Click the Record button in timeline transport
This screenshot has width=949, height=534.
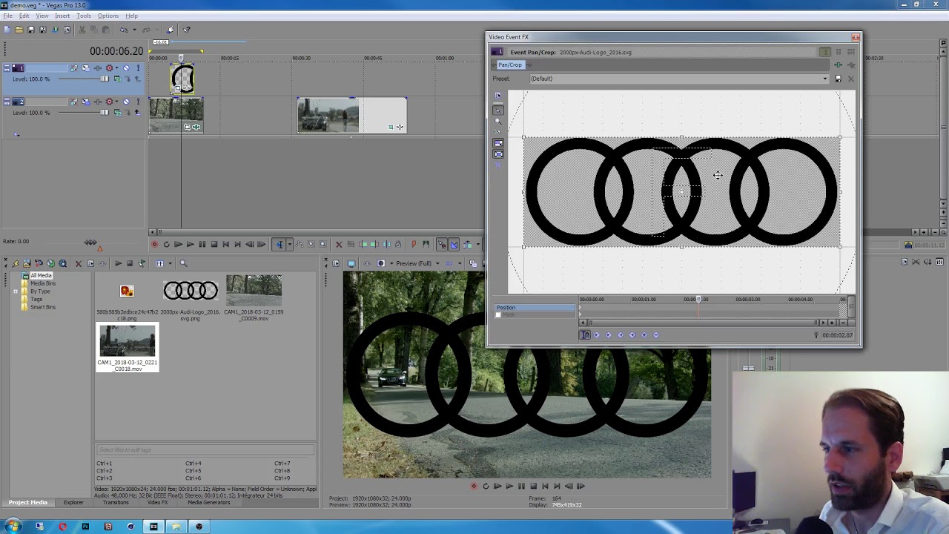point(154,244)
